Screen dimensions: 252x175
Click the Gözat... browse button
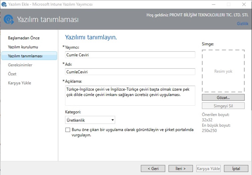pos(223,97)
